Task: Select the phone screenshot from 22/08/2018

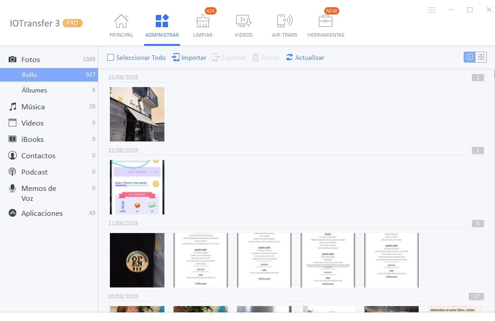Action: [x=137, y=187]
